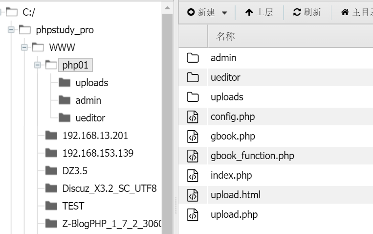Click the gbook.php code file icon

point(193,136)
